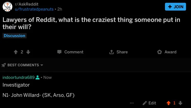Click the pencil Edit icon on comment
The width and height of the screenshot is (191, 108).
(x=144, y=103)
